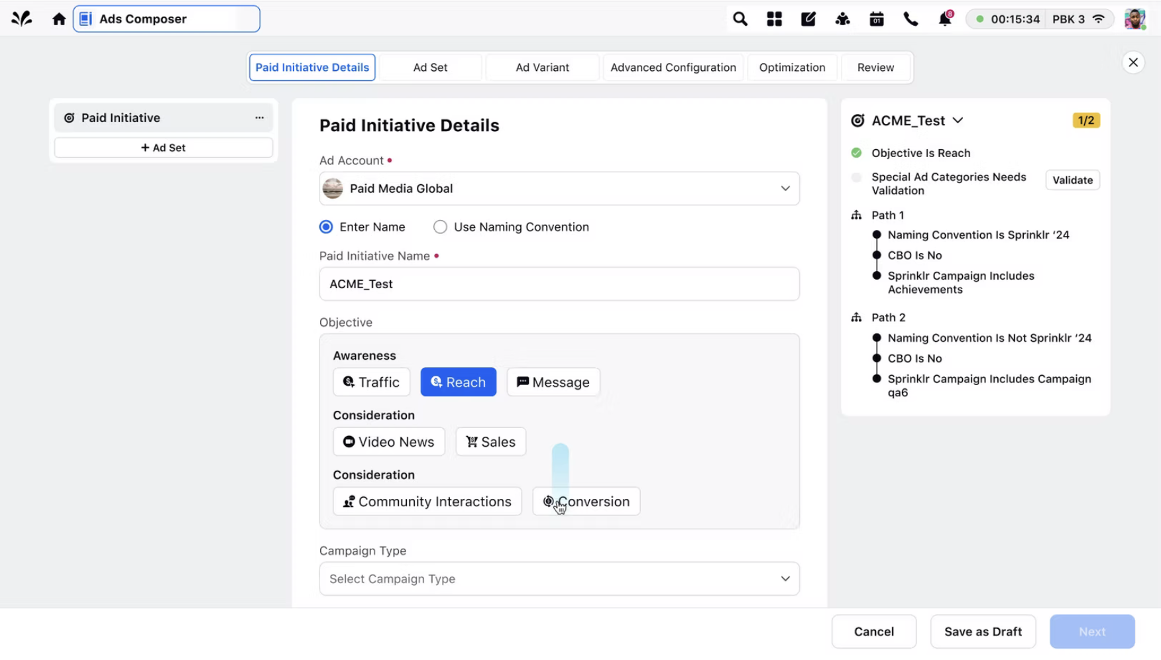
Task: Switch to the Review tab
Action: click(x=875, y=67)
